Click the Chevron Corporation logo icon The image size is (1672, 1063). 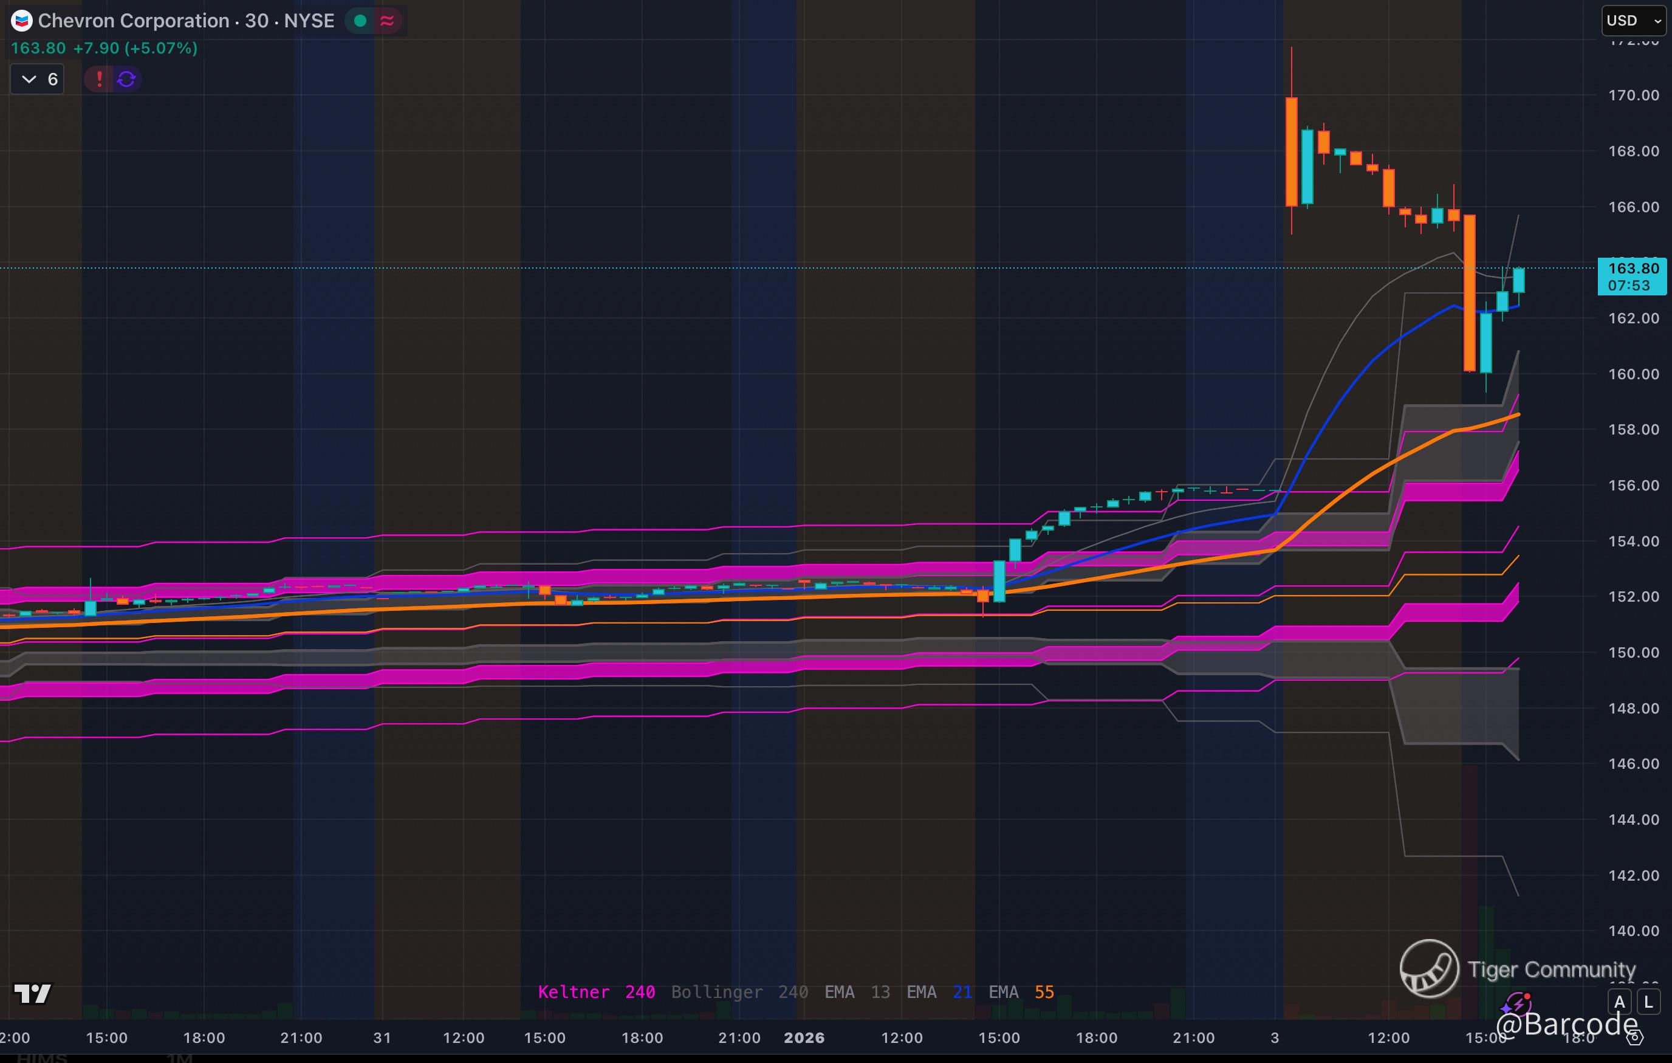[x=21, y=21]
